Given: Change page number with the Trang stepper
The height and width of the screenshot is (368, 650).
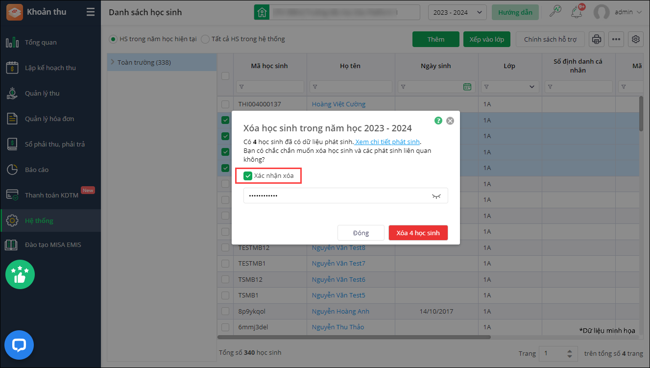Looking at the screenshot, I should click(569, 353).
